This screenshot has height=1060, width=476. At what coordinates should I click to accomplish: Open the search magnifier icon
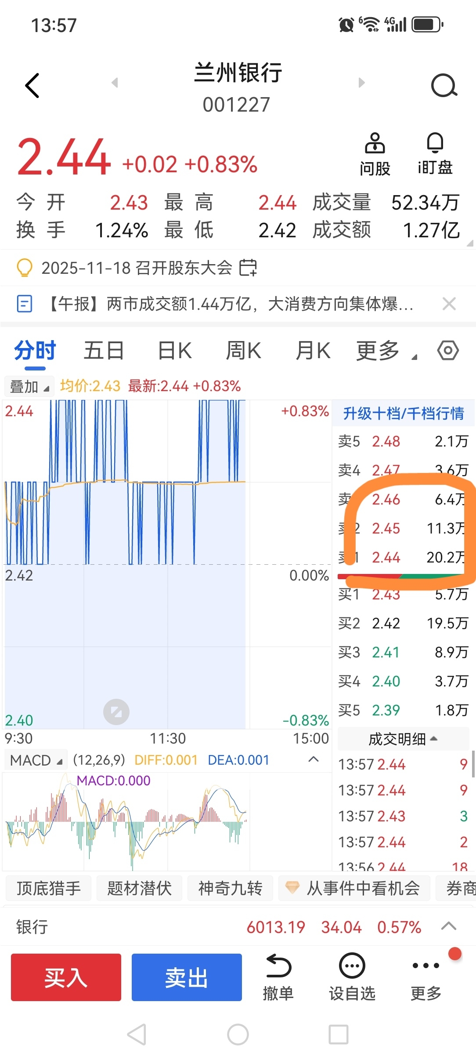[x=444, y=85]
